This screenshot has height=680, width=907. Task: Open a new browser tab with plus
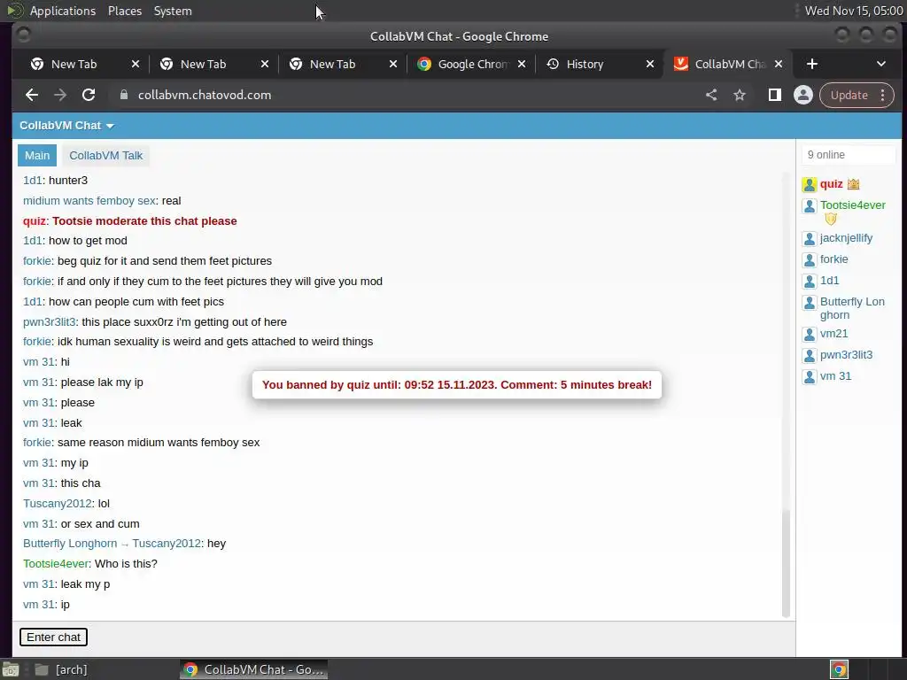pyautogui.click(x=812, y=64)
